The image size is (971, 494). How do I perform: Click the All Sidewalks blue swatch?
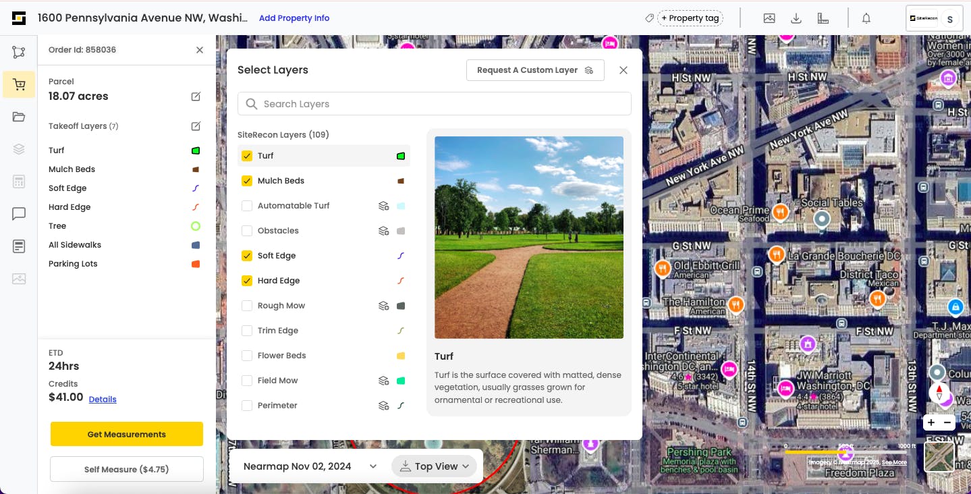pos(196,245)
